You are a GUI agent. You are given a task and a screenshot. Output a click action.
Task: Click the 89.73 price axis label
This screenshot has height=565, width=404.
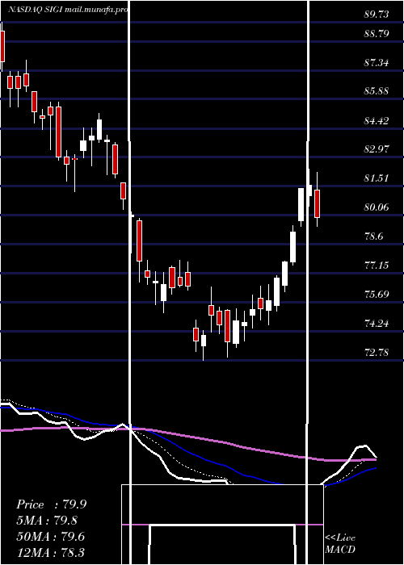377,15
